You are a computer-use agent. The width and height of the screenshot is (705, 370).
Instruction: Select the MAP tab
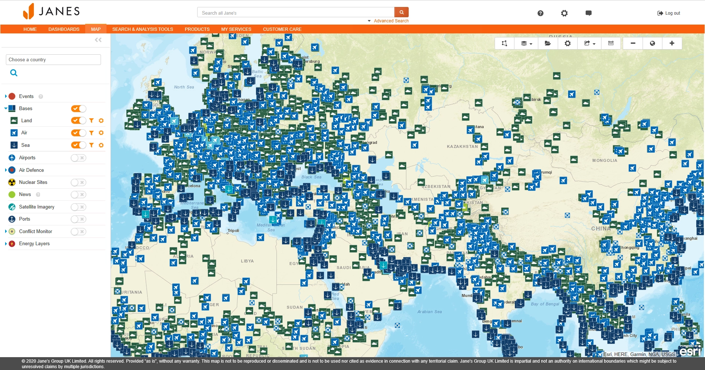[96, 29]
